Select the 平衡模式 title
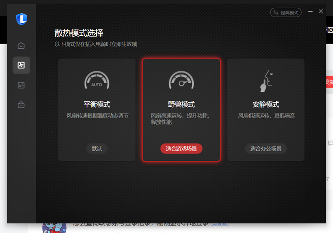 point(97,104)
